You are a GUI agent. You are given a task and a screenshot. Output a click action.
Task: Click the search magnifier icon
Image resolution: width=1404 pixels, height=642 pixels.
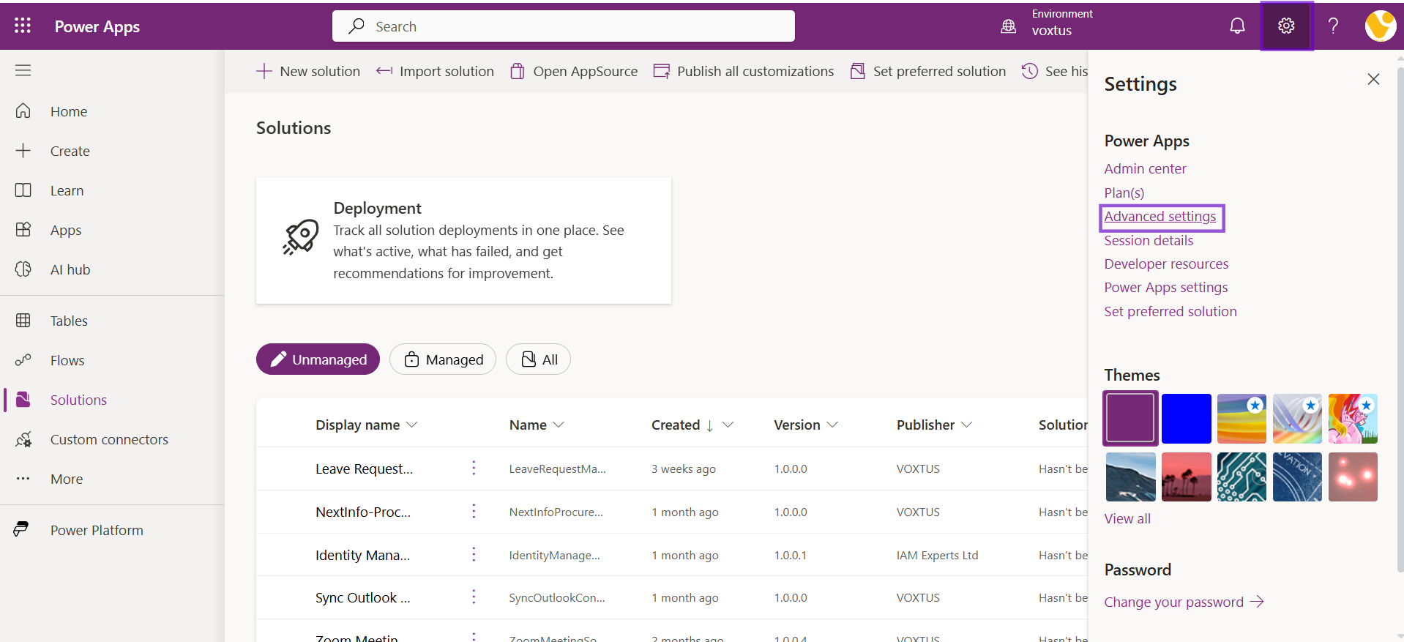356,26
